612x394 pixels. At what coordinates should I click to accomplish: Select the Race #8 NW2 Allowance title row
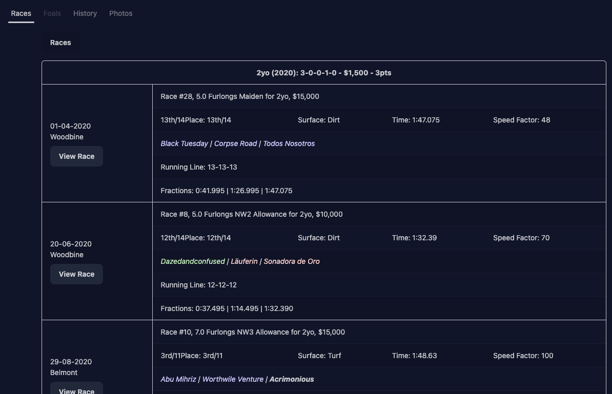click(252, 214)
